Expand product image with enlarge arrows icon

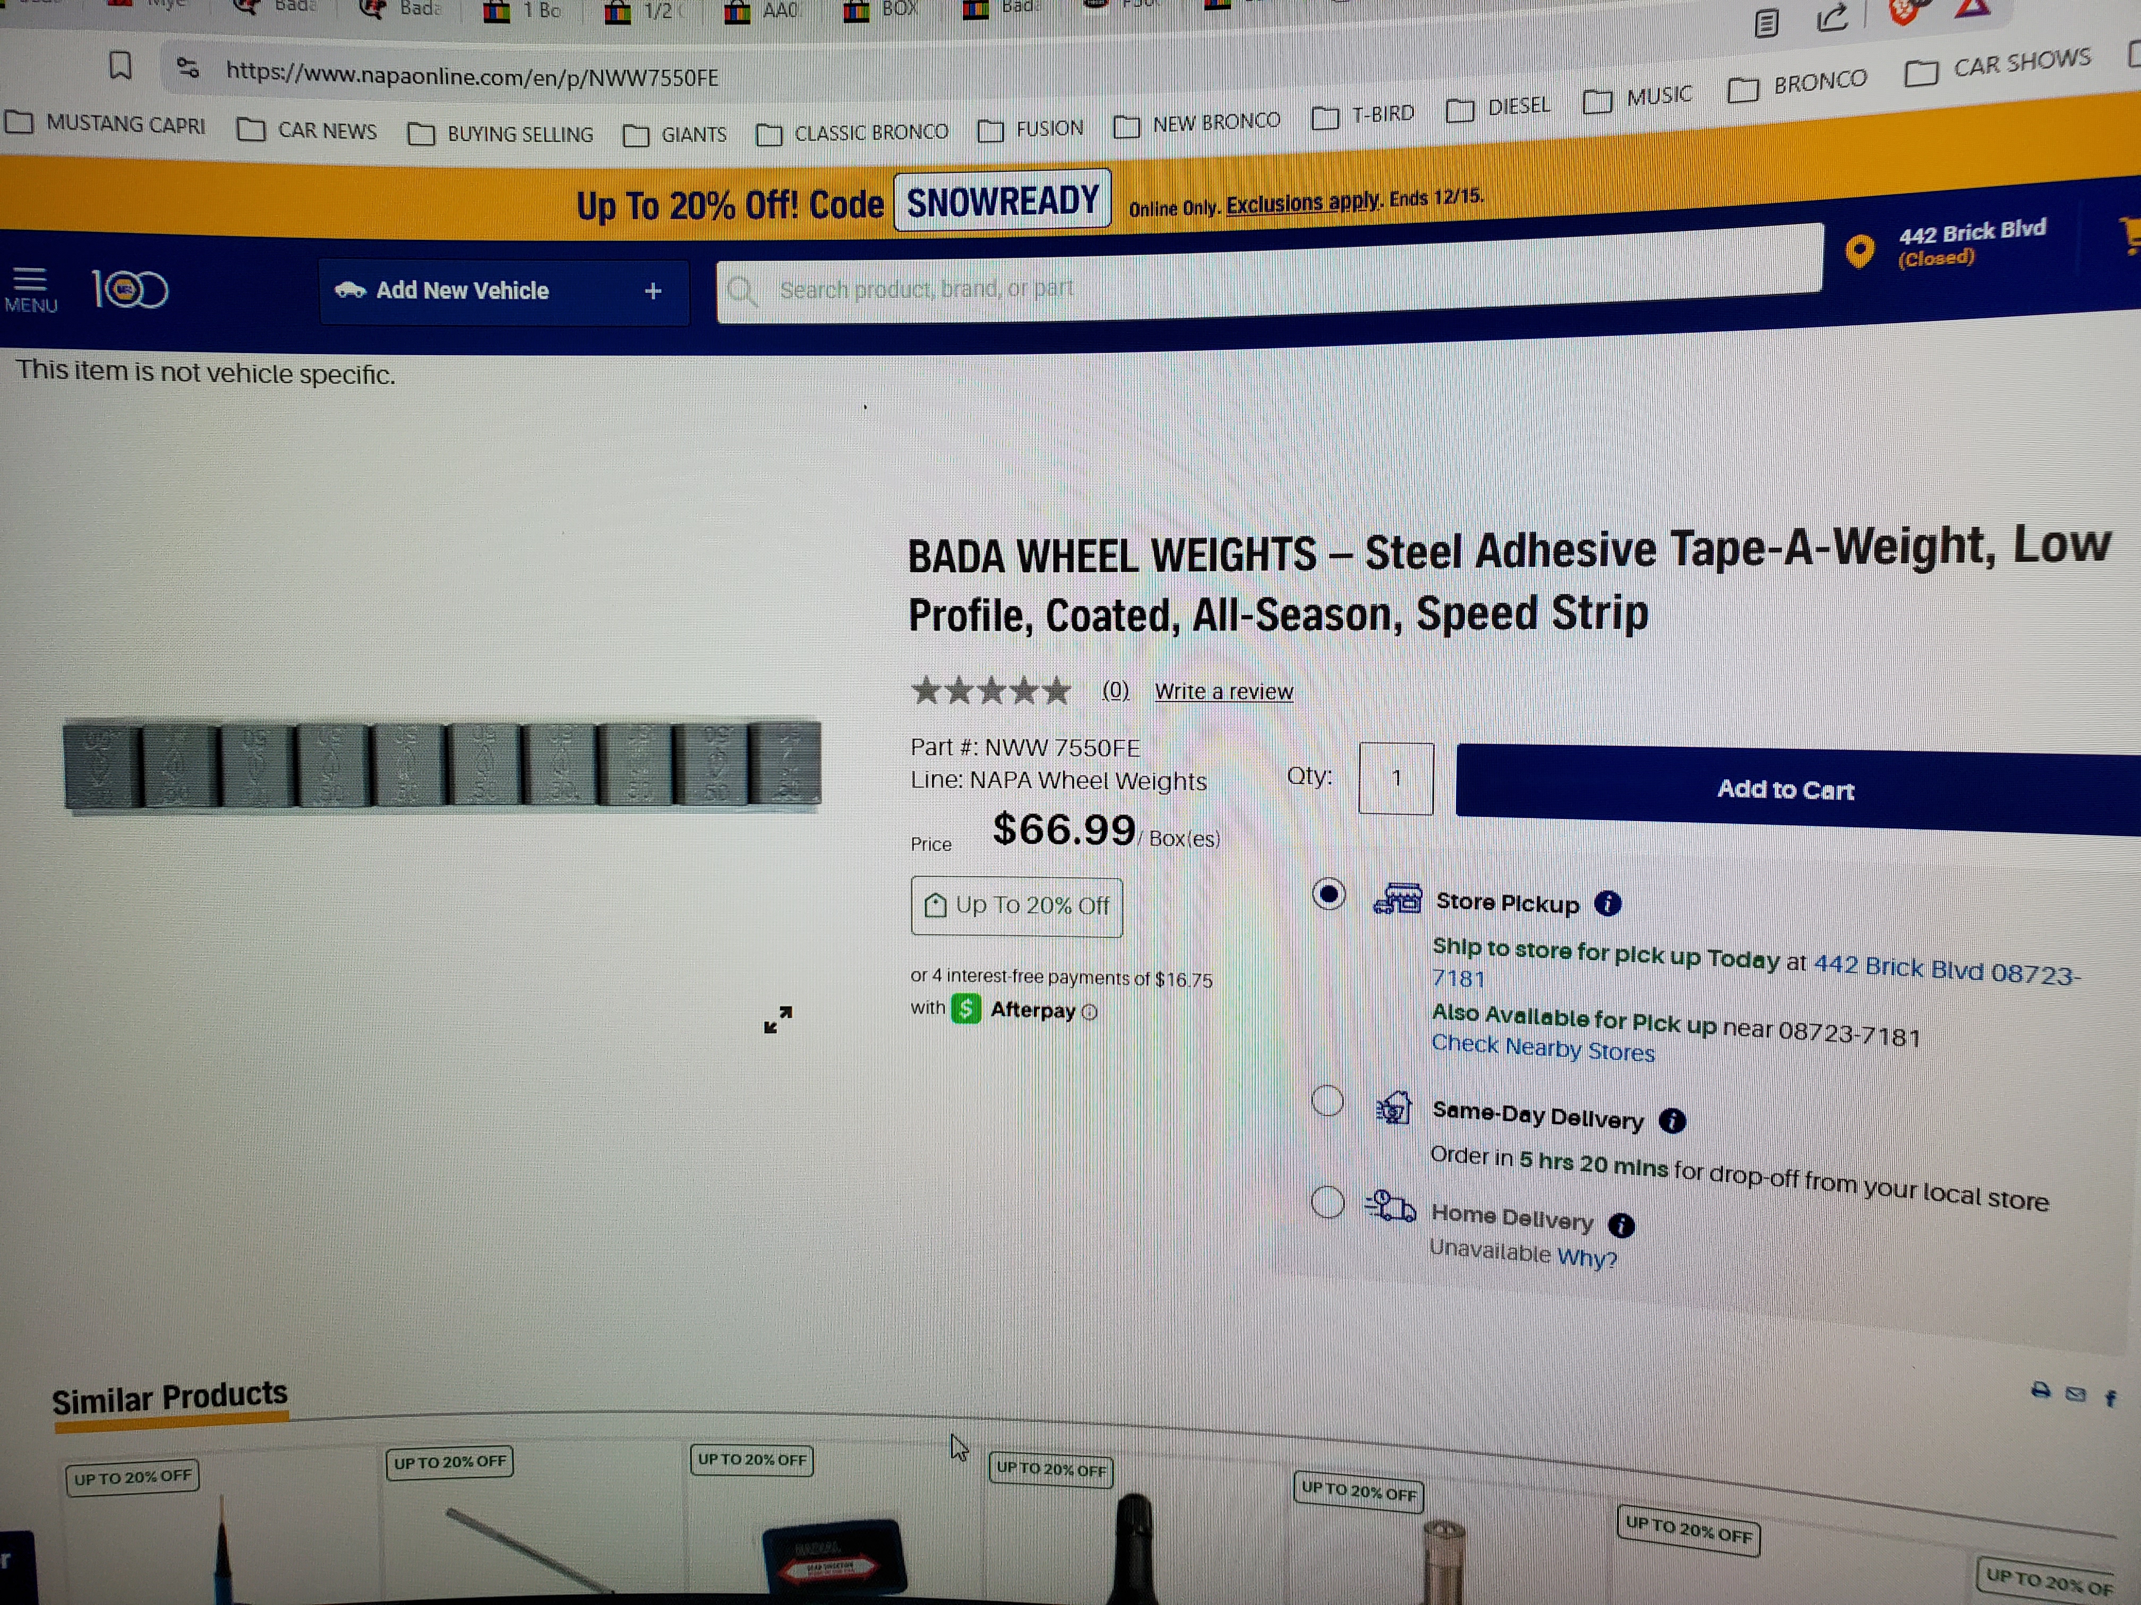pos(778,1019)
